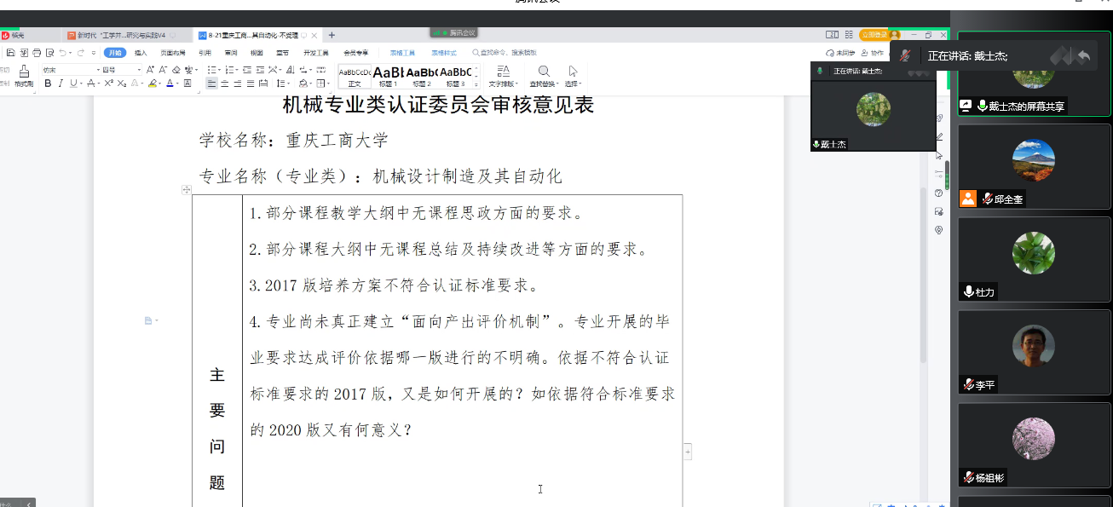Click the command search box (查找命令)
1113x507 pixels.
(x=507, y=53)
